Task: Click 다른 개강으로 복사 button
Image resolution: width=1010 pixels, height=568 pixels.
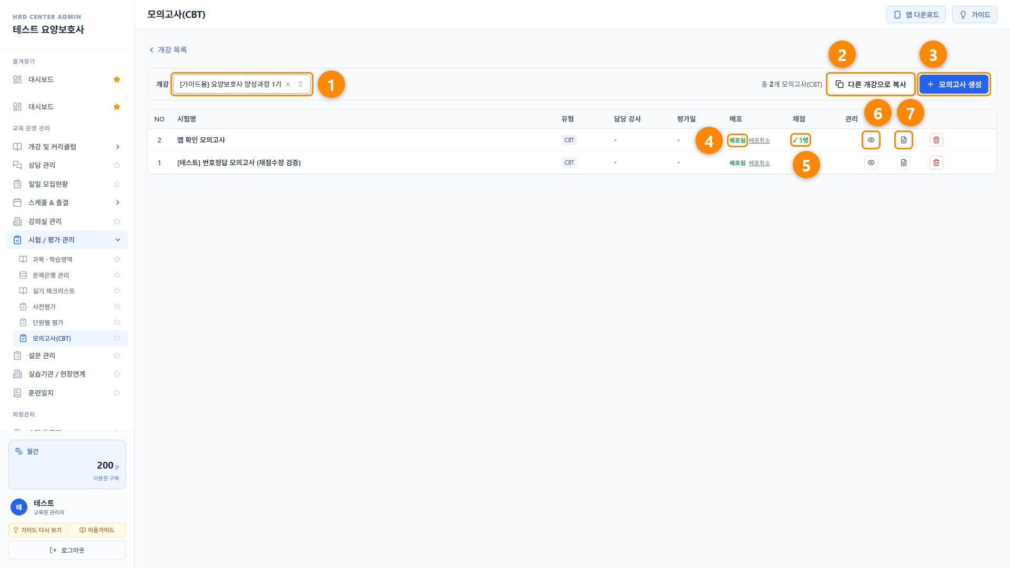Action: coord(871,84)
